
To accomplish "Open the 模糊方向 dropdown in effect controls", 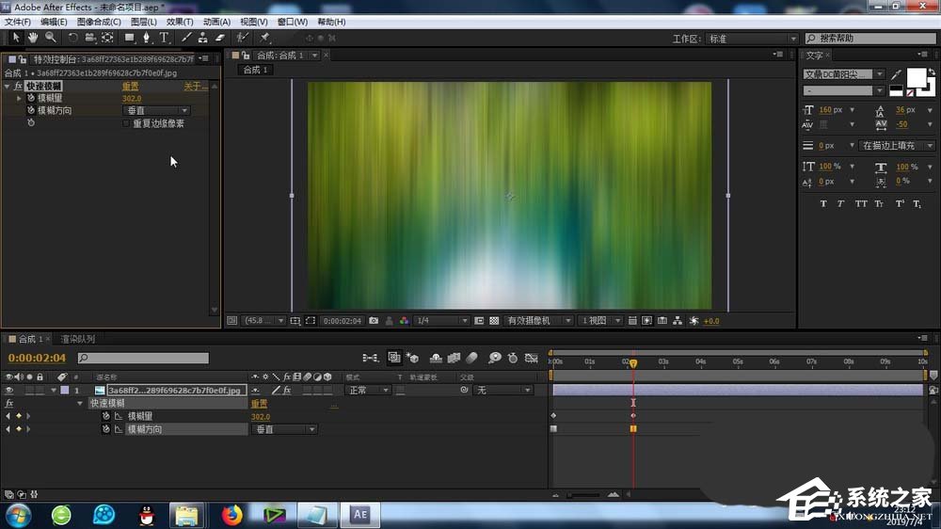I will point(157,111).
